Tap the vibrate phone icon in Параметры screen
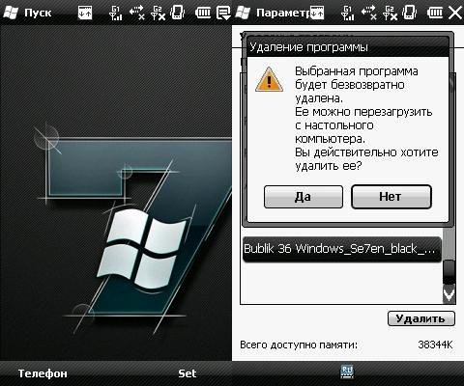 [410, 13]
